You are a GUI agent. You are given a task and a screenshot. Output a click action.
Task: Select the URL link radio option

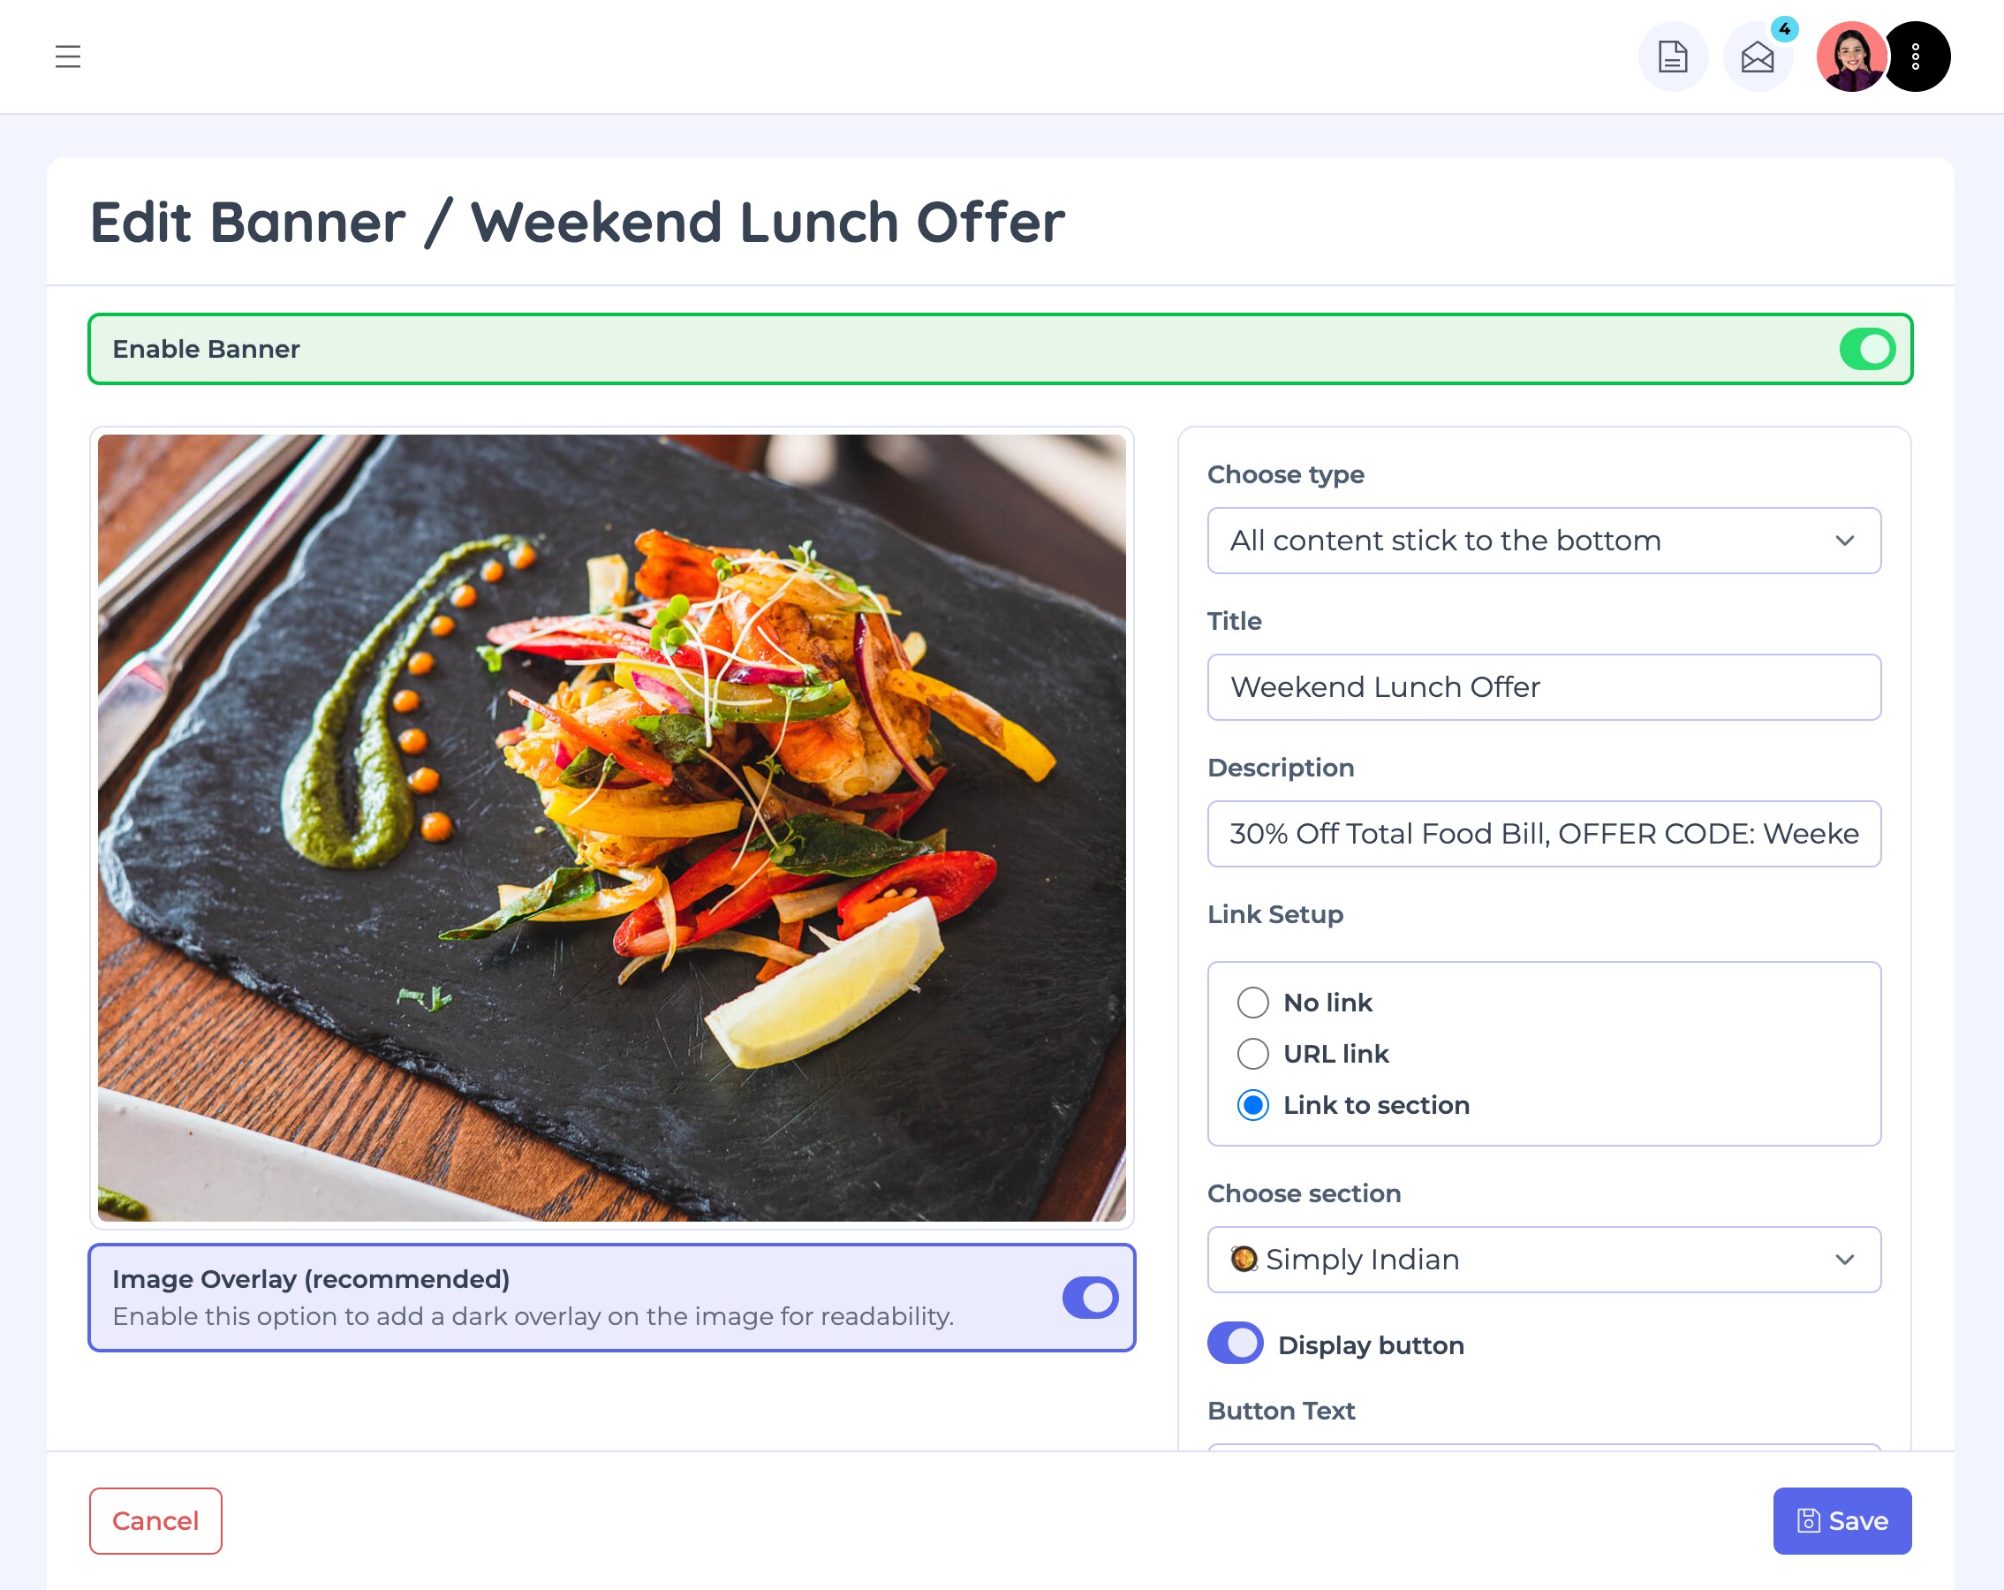click(1253, 1054)
